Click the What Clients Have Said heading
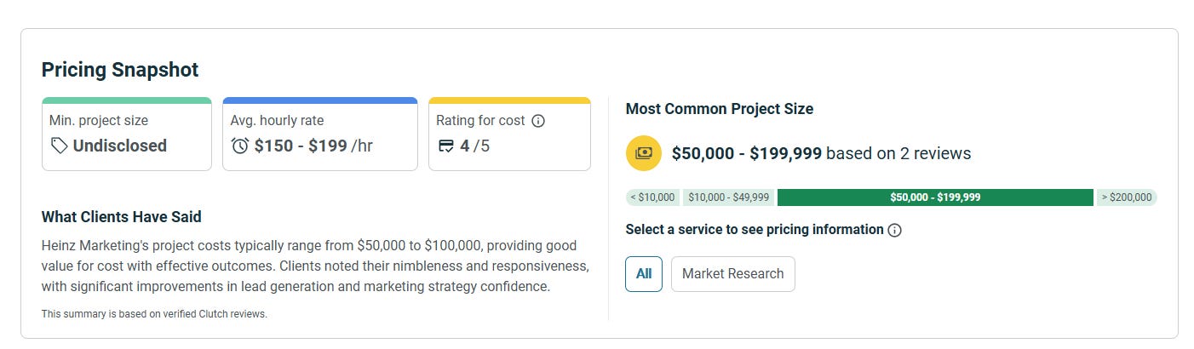The width and height of the screenshot is (1194, 349). 122,217
